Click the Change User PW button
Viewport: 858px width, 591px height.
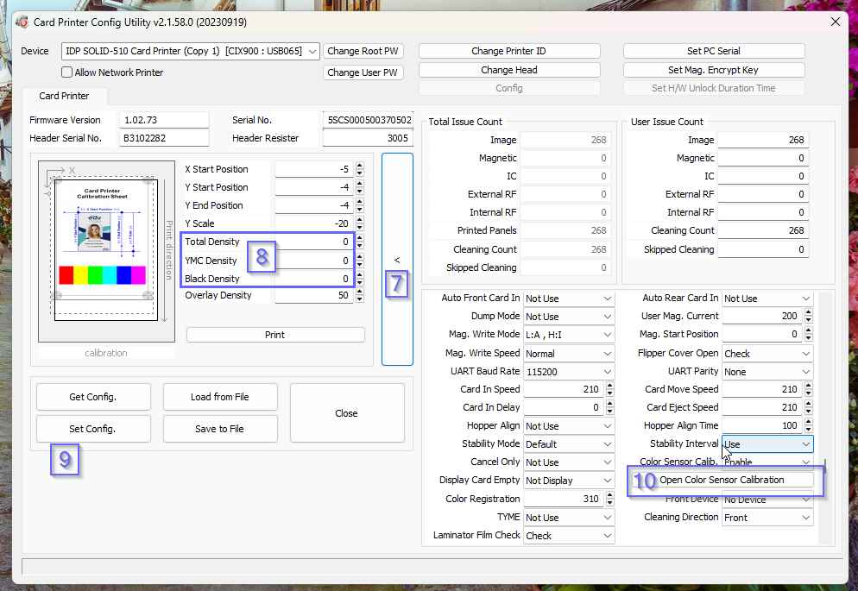[x=363, y=72]
